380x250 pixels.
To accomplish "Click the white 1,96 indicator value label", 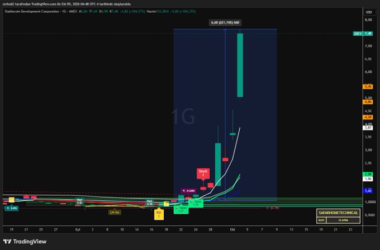I will [368, 179].
